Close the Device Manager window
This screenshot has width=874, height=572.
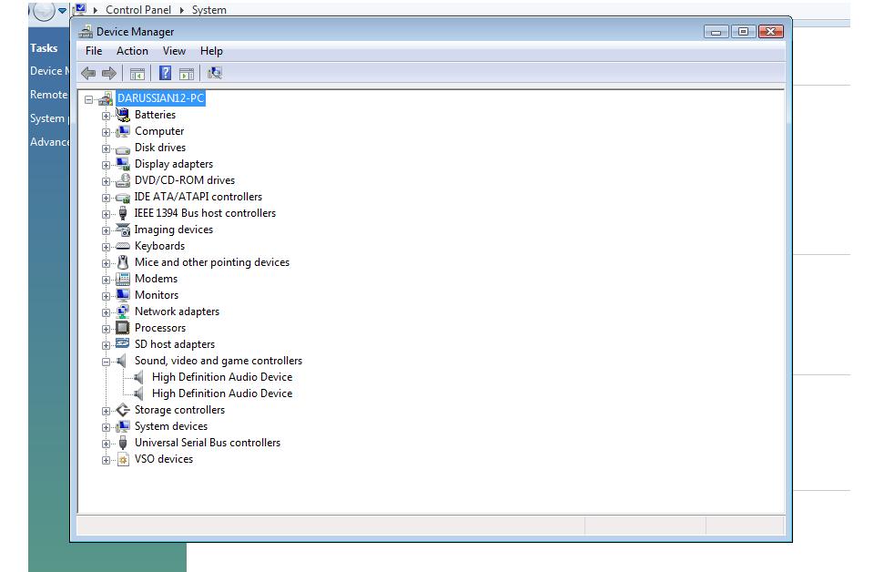pyautogui.click(x=771, y=31)
